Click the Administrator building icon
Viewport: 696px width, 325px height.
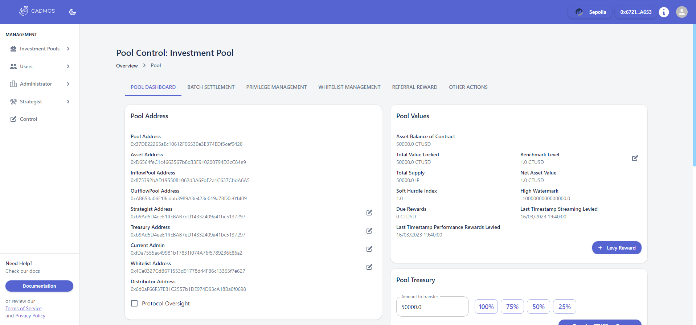13,84
